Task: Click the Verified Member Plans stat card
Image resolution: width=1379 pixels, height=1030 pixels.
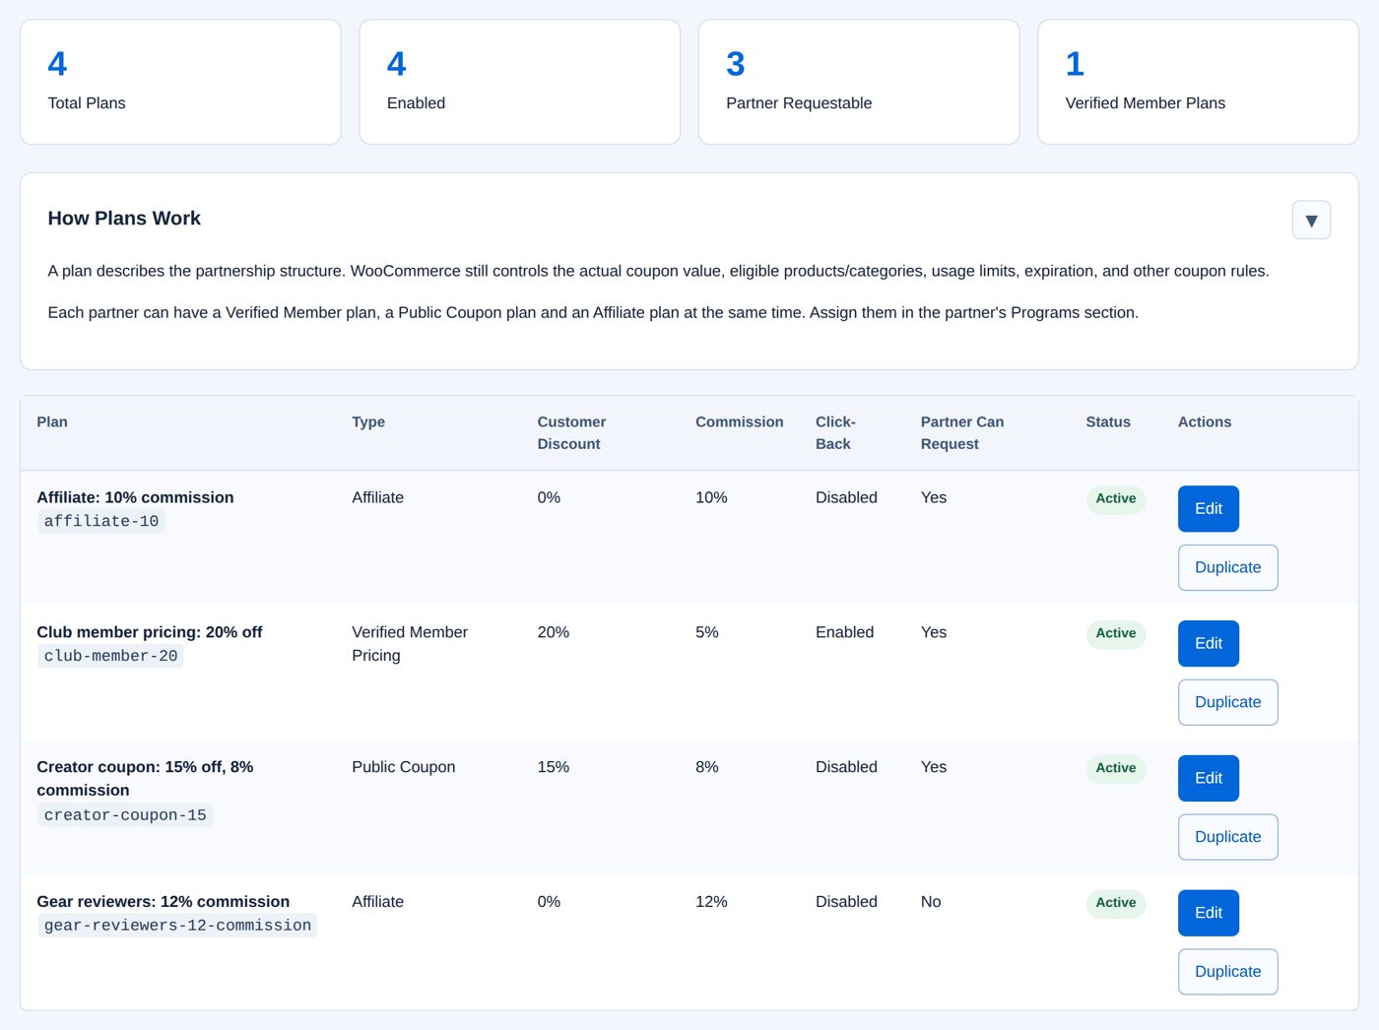Action: [1198, 82]
